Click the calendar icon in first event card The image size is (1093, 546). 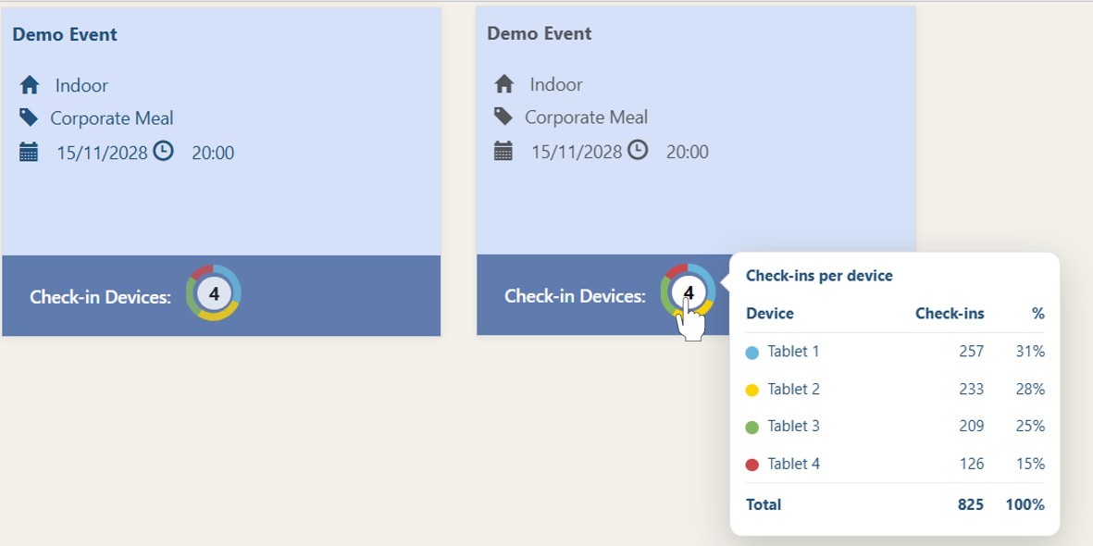point(29,153)
